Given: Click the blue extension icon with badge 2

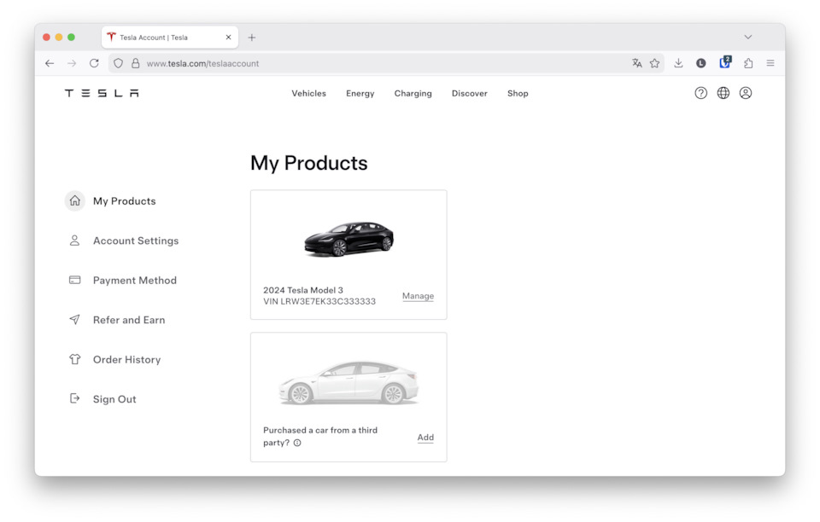Looking at the screenshot, I should coord(725,62).
